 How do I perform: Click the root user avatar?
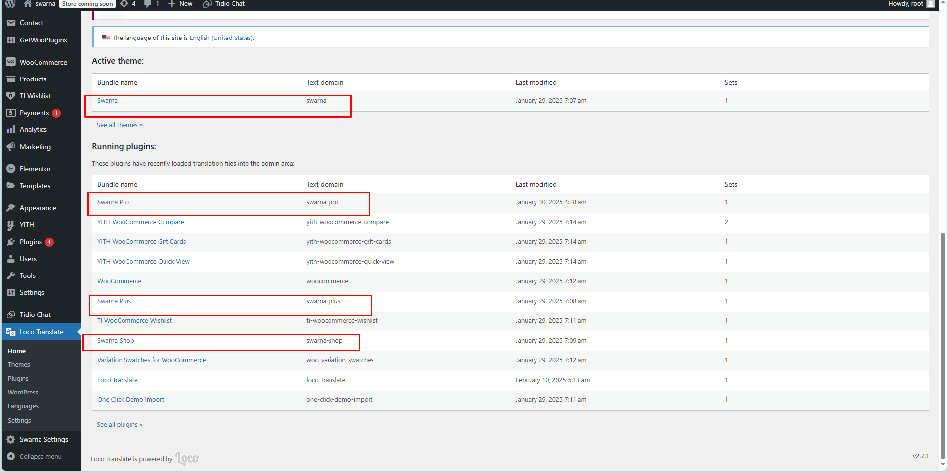click(931, 4)
